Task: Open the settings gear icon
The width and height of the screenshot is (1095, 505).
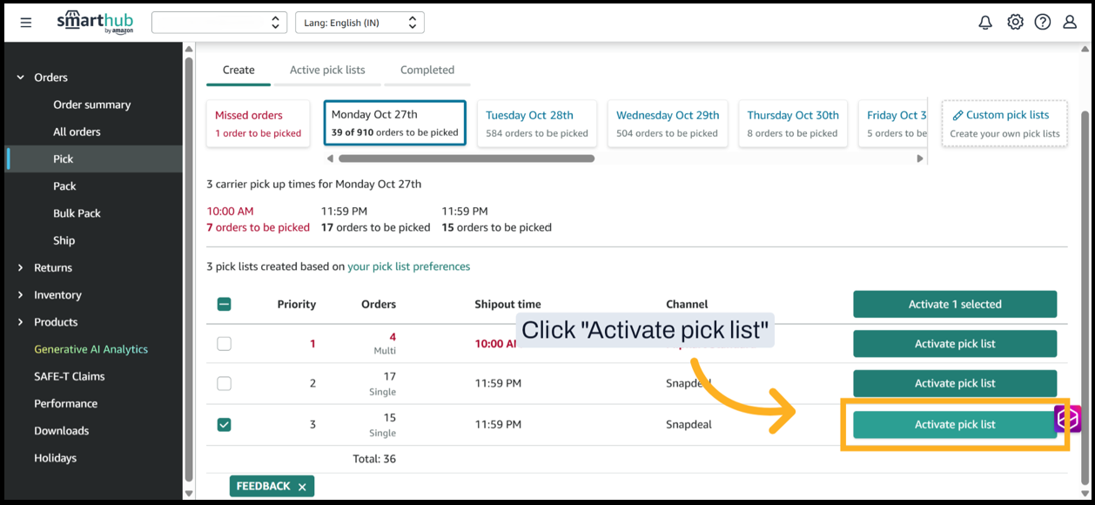Action: coord(1015,23)
